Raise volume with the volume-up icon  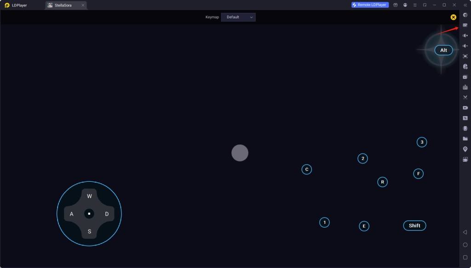tap(465, 35)
